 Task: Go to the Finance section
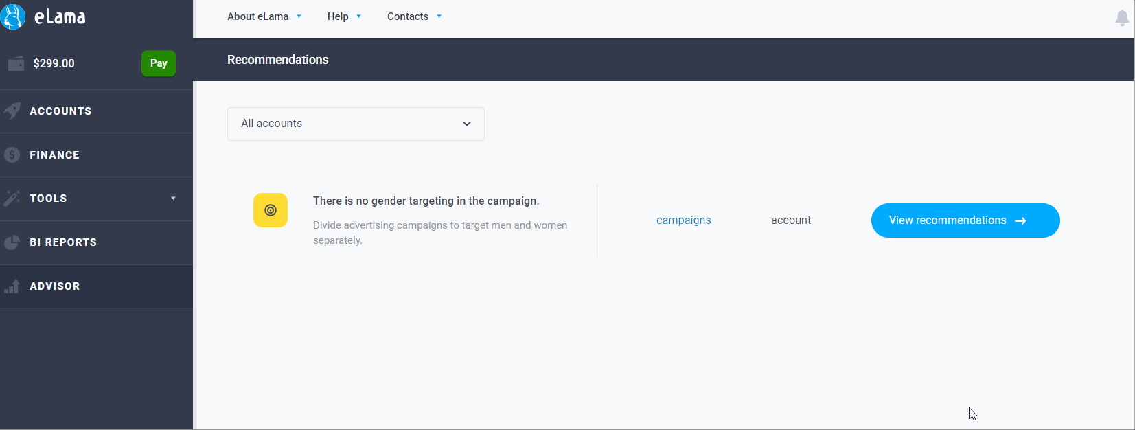pos(96,155)
